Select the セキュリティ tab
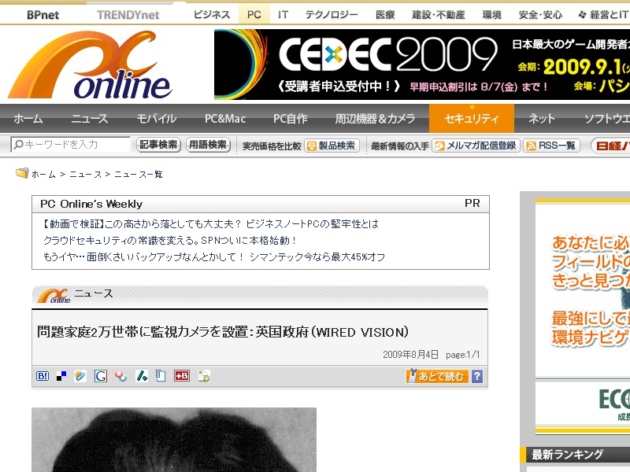Image resolution: width=630 pixels, height=472 pixels. pos(472,119)
